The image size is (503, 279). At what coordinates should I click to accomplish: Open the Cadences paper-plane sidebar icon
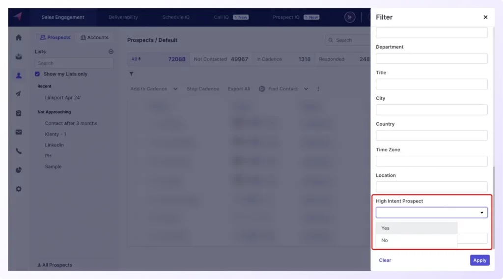pos(19,94)
